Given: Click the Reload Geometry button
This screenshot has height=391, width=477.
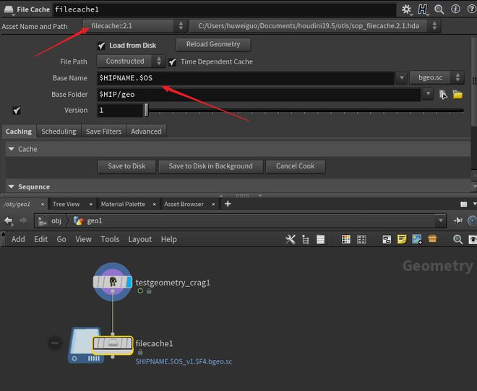Looking at the screenshot, I should point(213,45).
